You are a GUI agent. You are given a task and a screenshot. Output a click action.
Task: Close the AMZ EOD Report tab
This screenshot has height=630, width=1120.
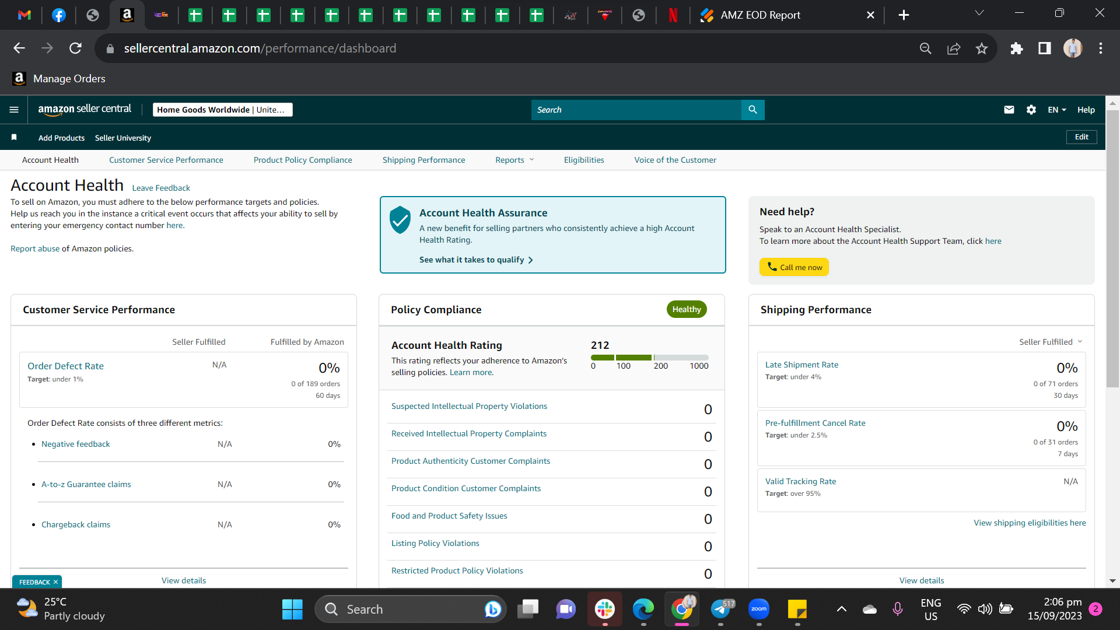click(x=870, y=15)
